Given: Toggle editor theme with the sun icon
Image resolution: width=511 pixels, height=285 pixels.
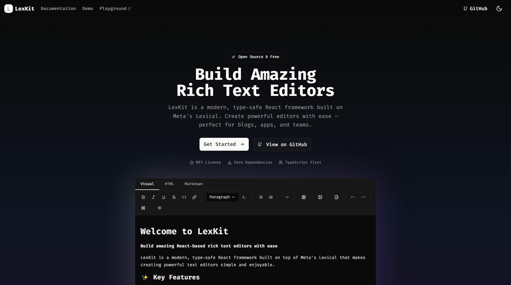Looking at the screenshot, I should pyautogui.click(x=160, y=208).
